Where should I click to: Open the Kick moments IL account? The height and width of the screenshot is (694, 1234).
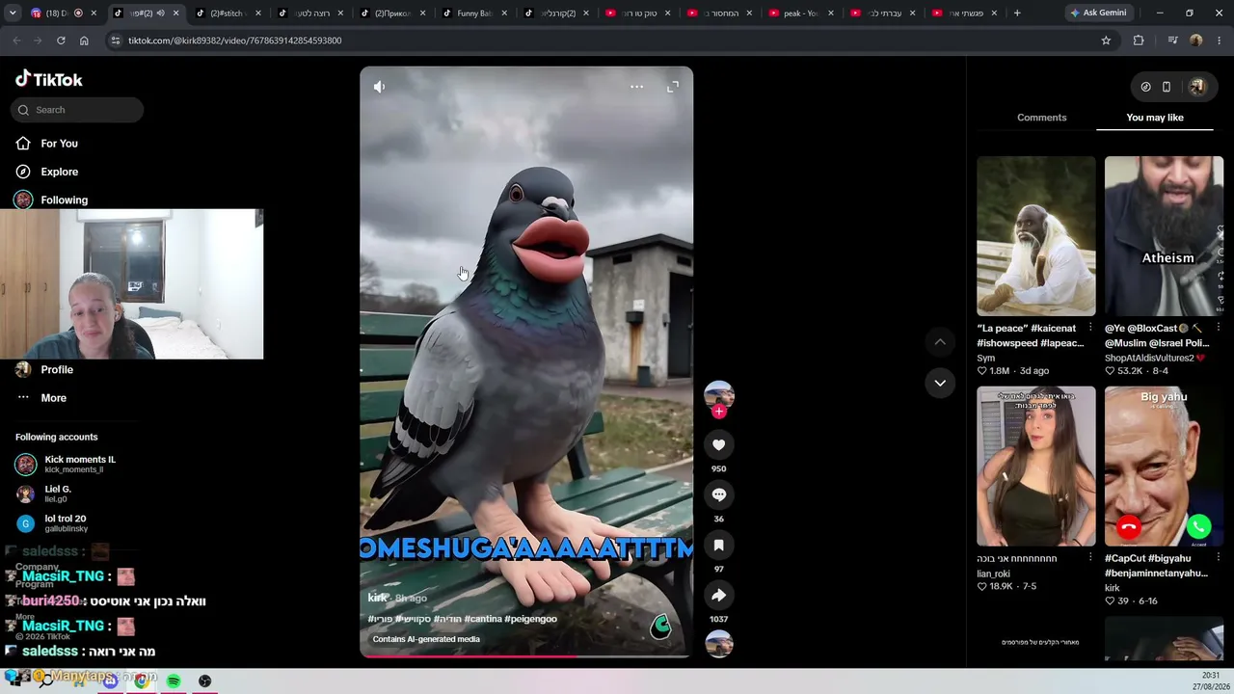pyautogui.click(x=79, y=464)
